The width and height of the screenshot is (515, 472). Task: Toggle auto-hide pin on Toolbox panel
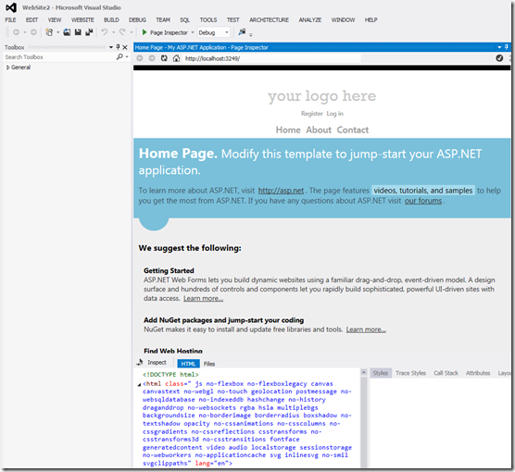(118, 47)
